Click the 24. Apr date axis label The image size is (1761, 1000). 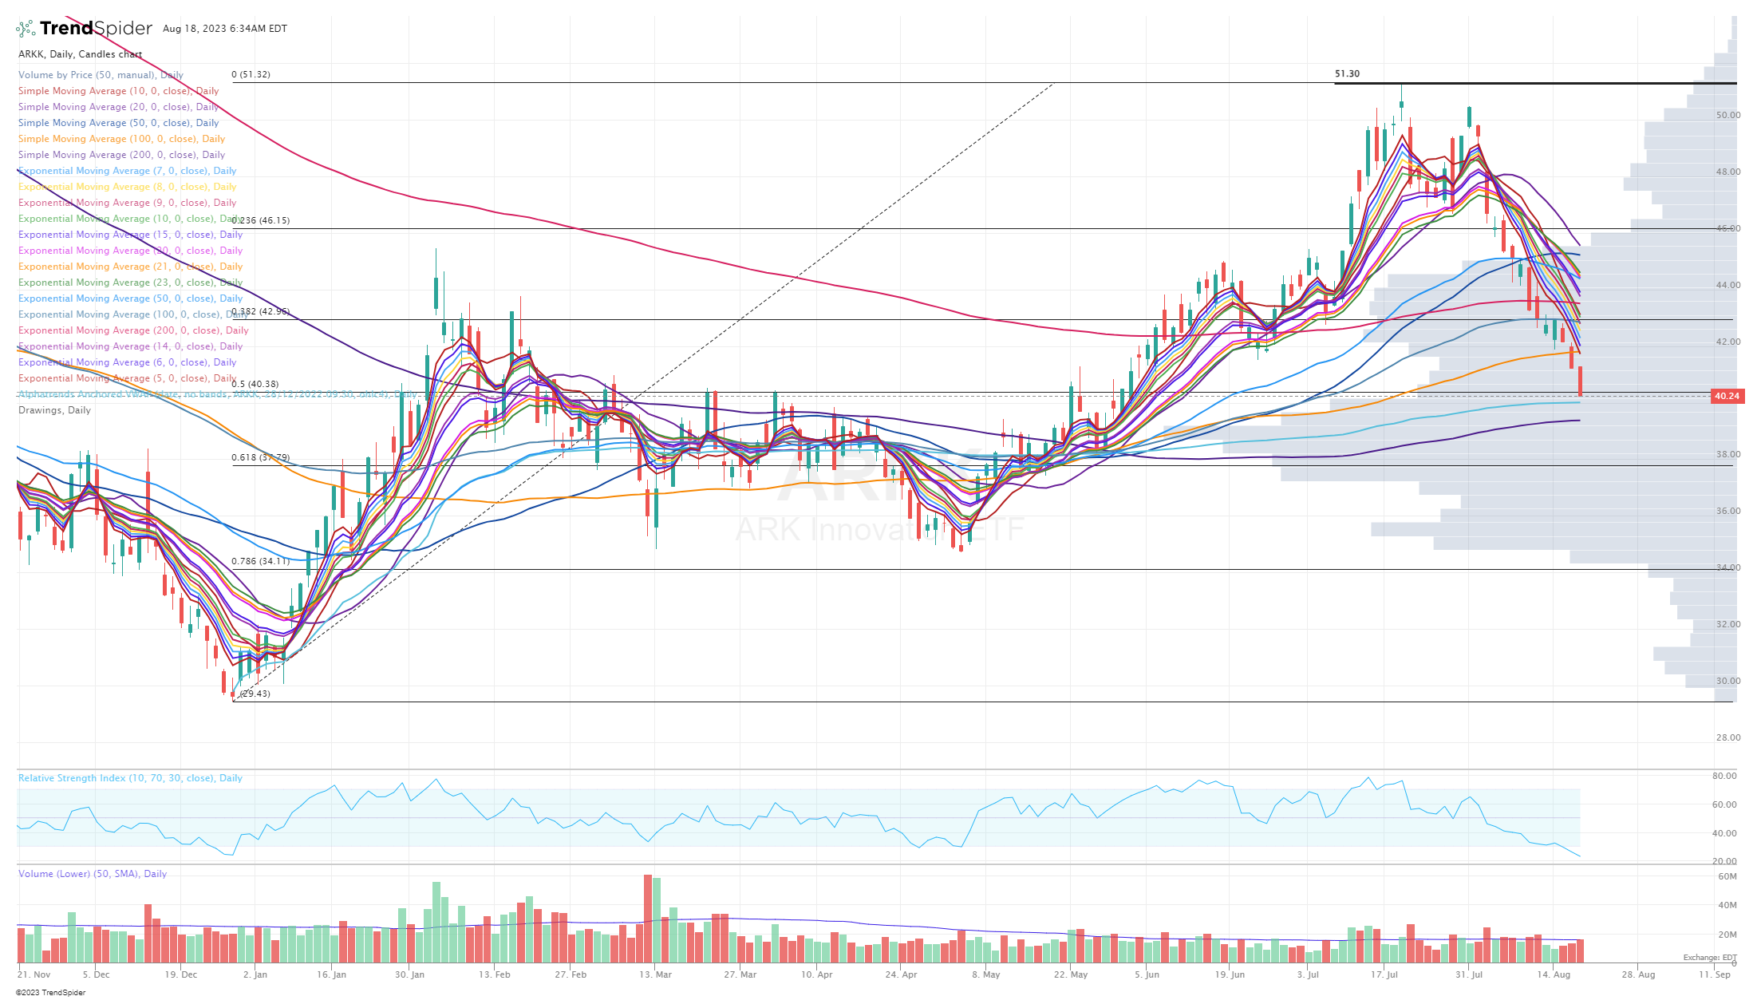[901, 974]
